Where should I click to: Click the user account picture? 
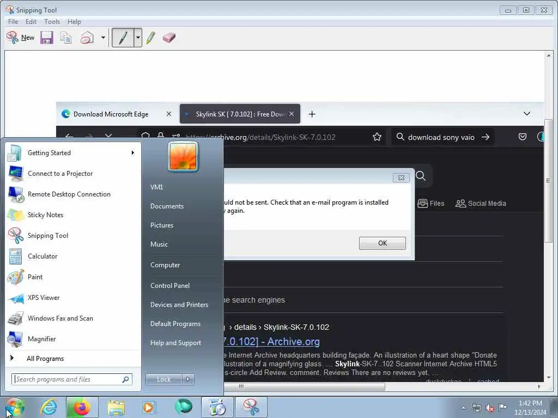[x=183, y=156]
